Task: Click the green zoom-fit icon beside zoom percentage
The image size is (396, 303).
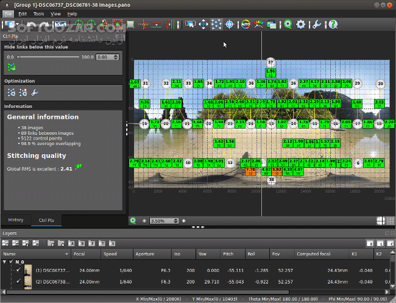Action: click(x=133, y=220)
